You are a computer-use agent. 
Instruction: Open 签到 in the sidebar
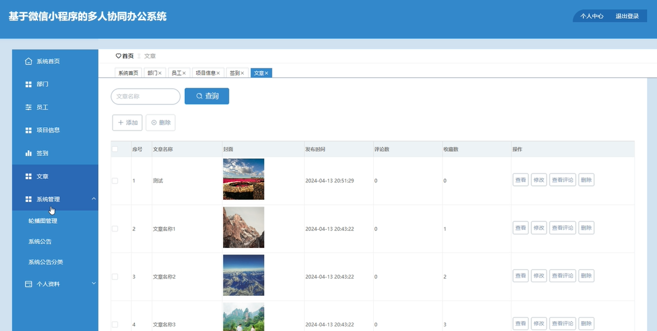55,153
